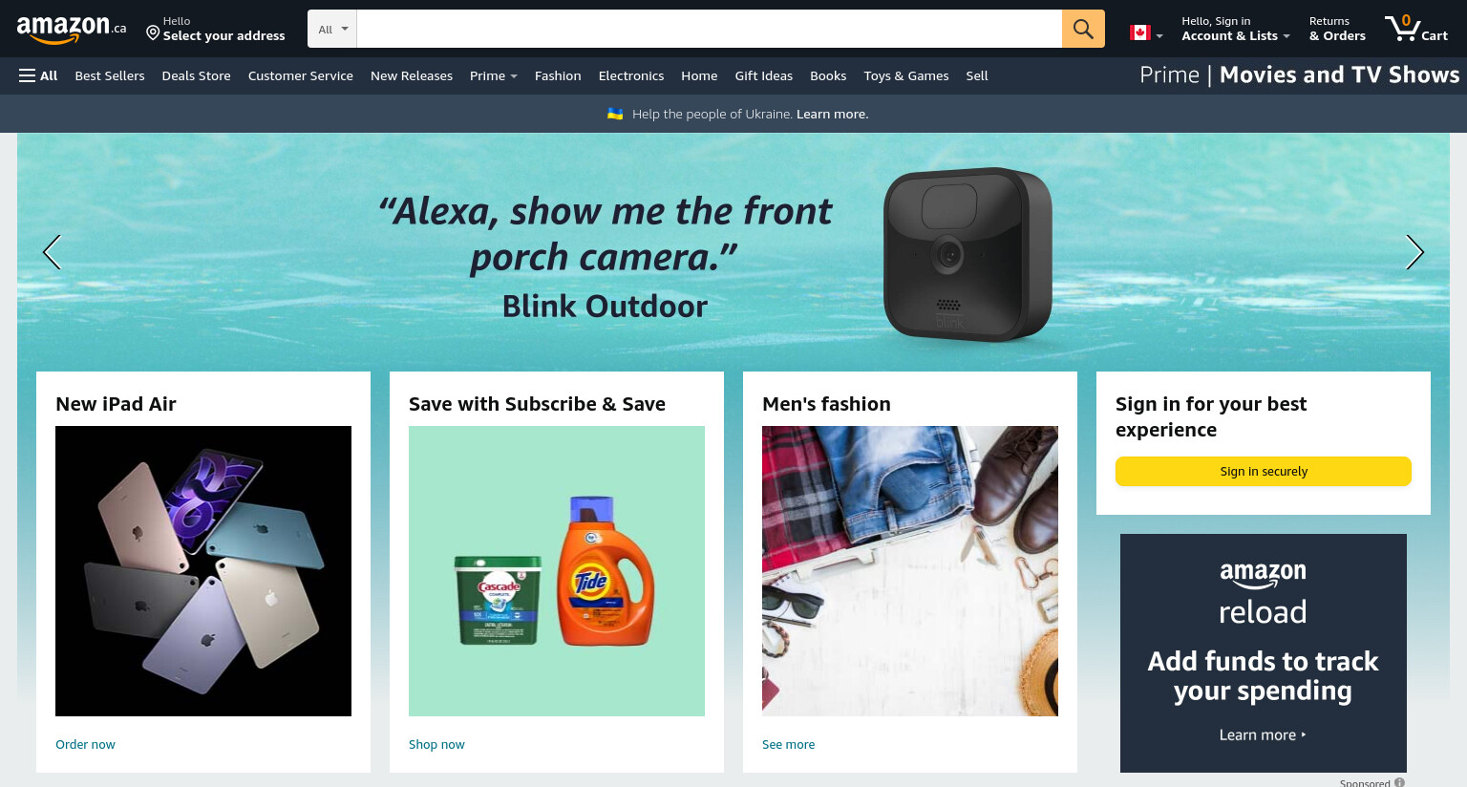Open Best Sellers in nav bar
Image resolution: width=1467 pixels, height=787 pixels.
(110, 75)
